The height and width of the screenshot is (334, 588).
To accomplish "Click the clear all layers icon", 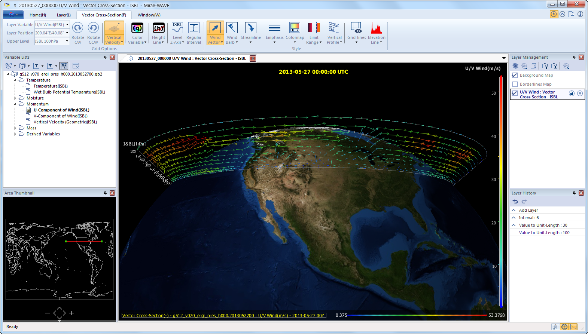I will pos(566,66).
